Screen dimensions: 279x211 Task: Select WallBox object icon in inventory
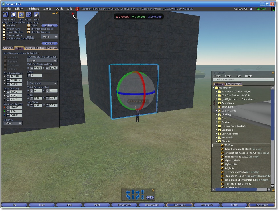click(222, 145)
